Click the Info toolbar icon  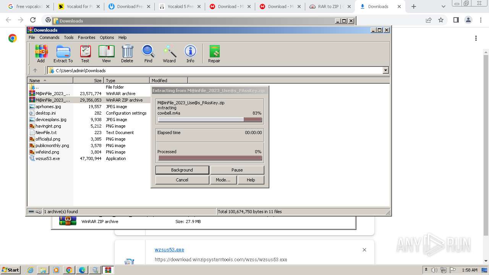190,53
